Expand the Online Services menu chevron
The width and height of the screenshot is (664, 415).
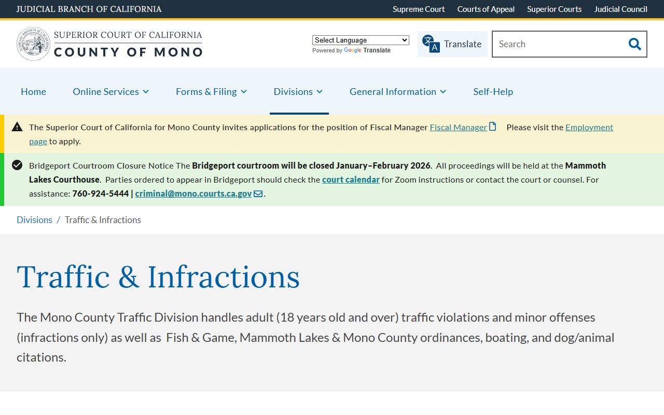pyautogui.click(x=146, y=92)
